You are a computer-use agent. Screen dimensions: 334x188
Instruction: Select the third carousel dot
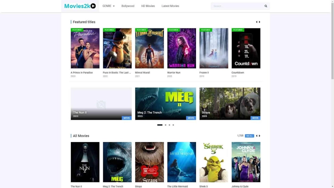pos(169,125)
